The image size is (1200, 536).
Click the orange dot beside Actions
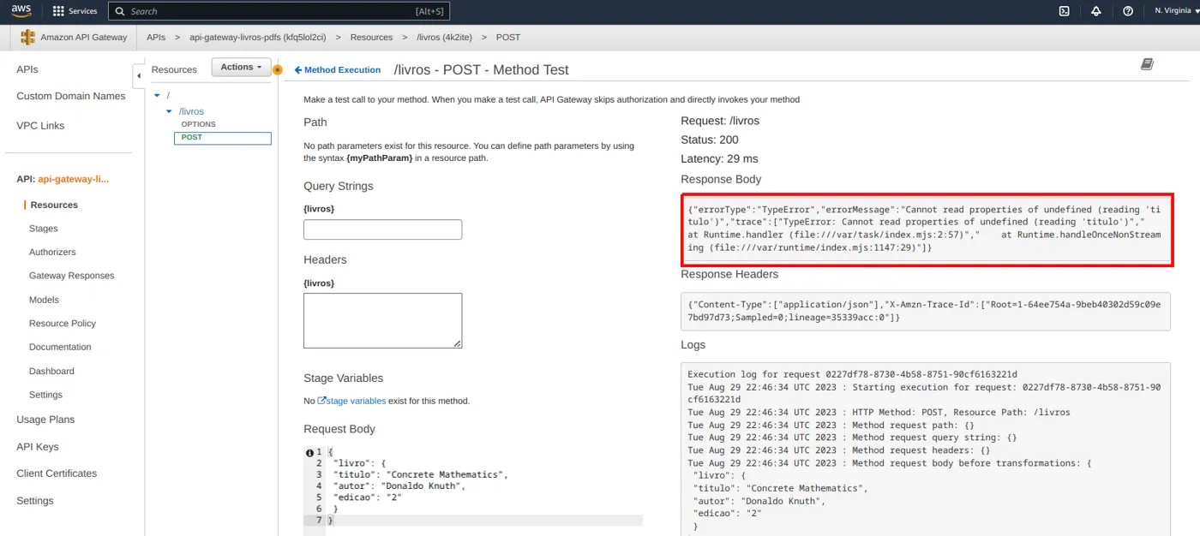coord(277,69)
